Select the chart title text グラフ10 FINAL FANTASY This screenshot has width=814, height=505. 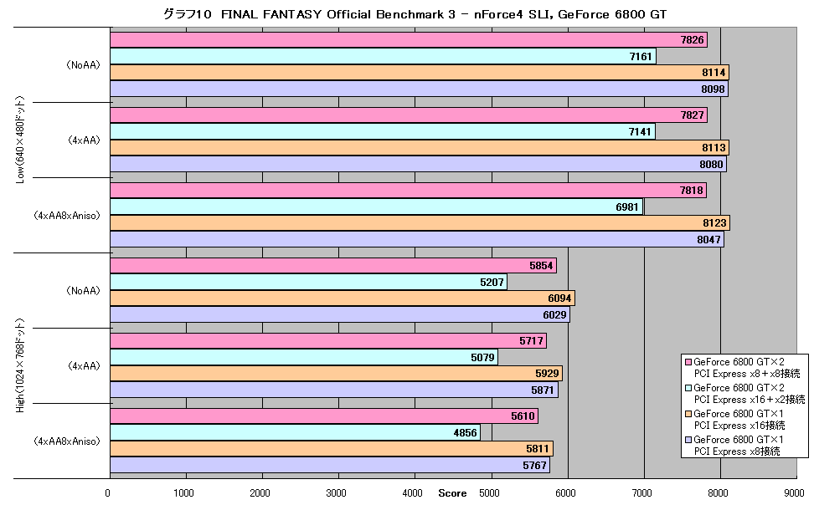[242, 14]
